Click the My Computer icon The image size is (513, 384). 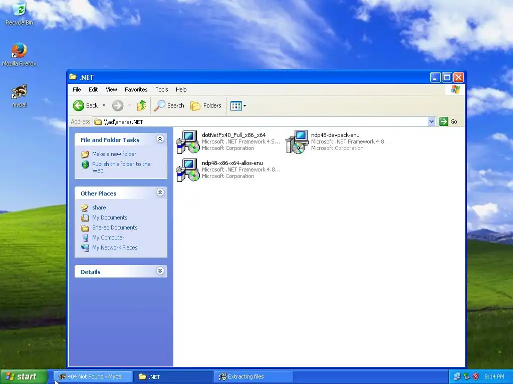pos(85,237)
